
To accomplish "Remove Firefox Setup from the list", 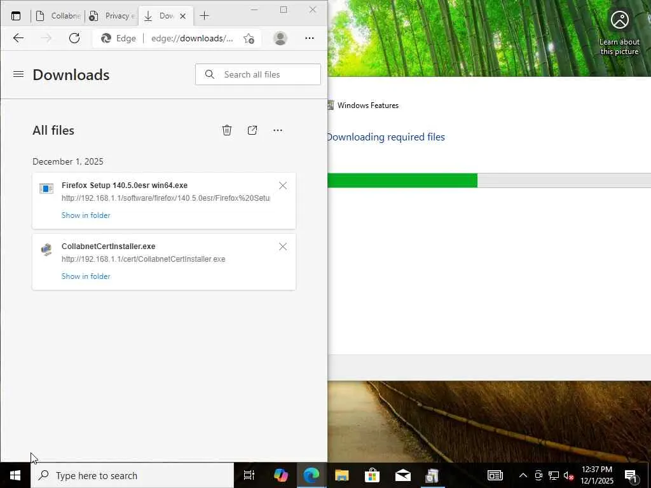I will coord(283,186).
